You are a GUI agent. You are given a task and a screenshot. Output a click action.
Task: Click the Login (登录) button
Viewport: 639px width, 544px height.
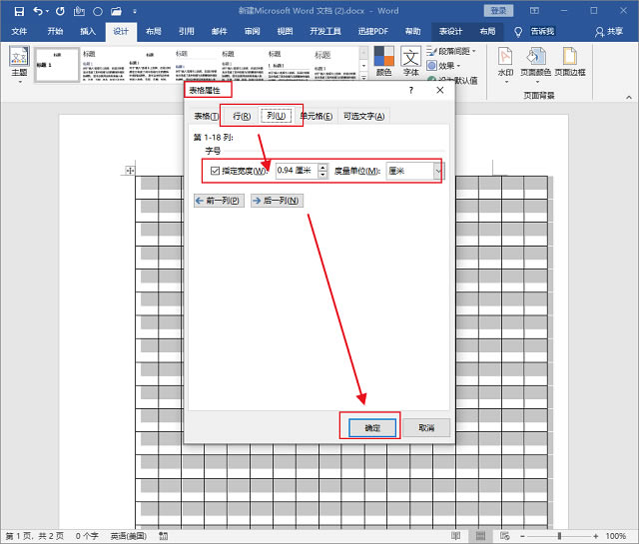[498, 11]
